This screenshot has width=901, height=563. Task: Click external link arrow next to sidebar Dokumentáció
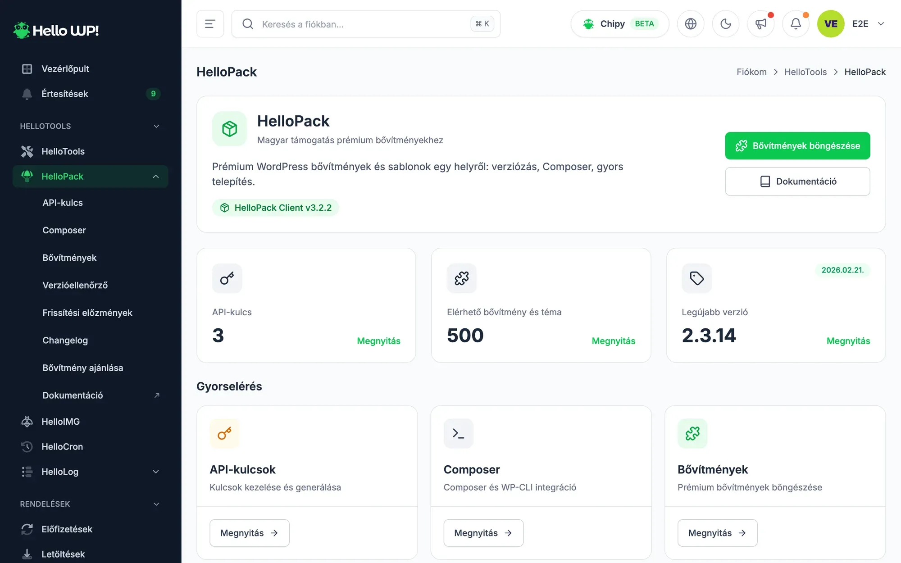(x=157, y=395)
